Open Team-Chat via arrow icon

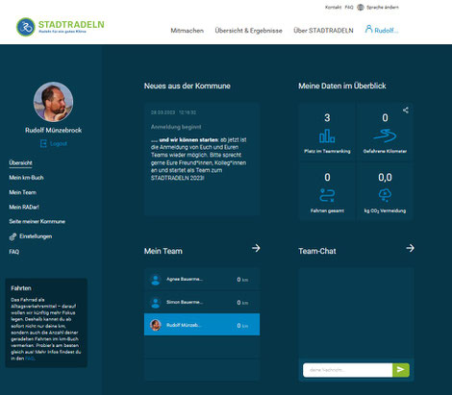(410, 248)
